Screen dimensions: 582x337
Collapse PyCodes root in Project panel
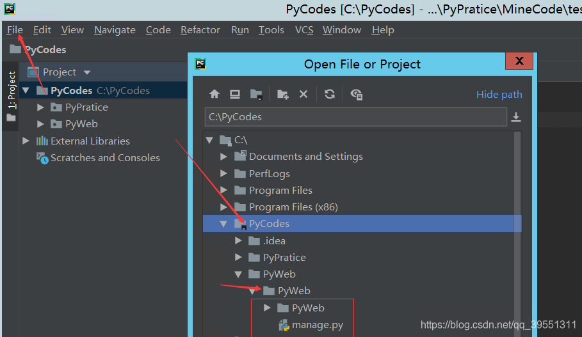pos(26,90)
